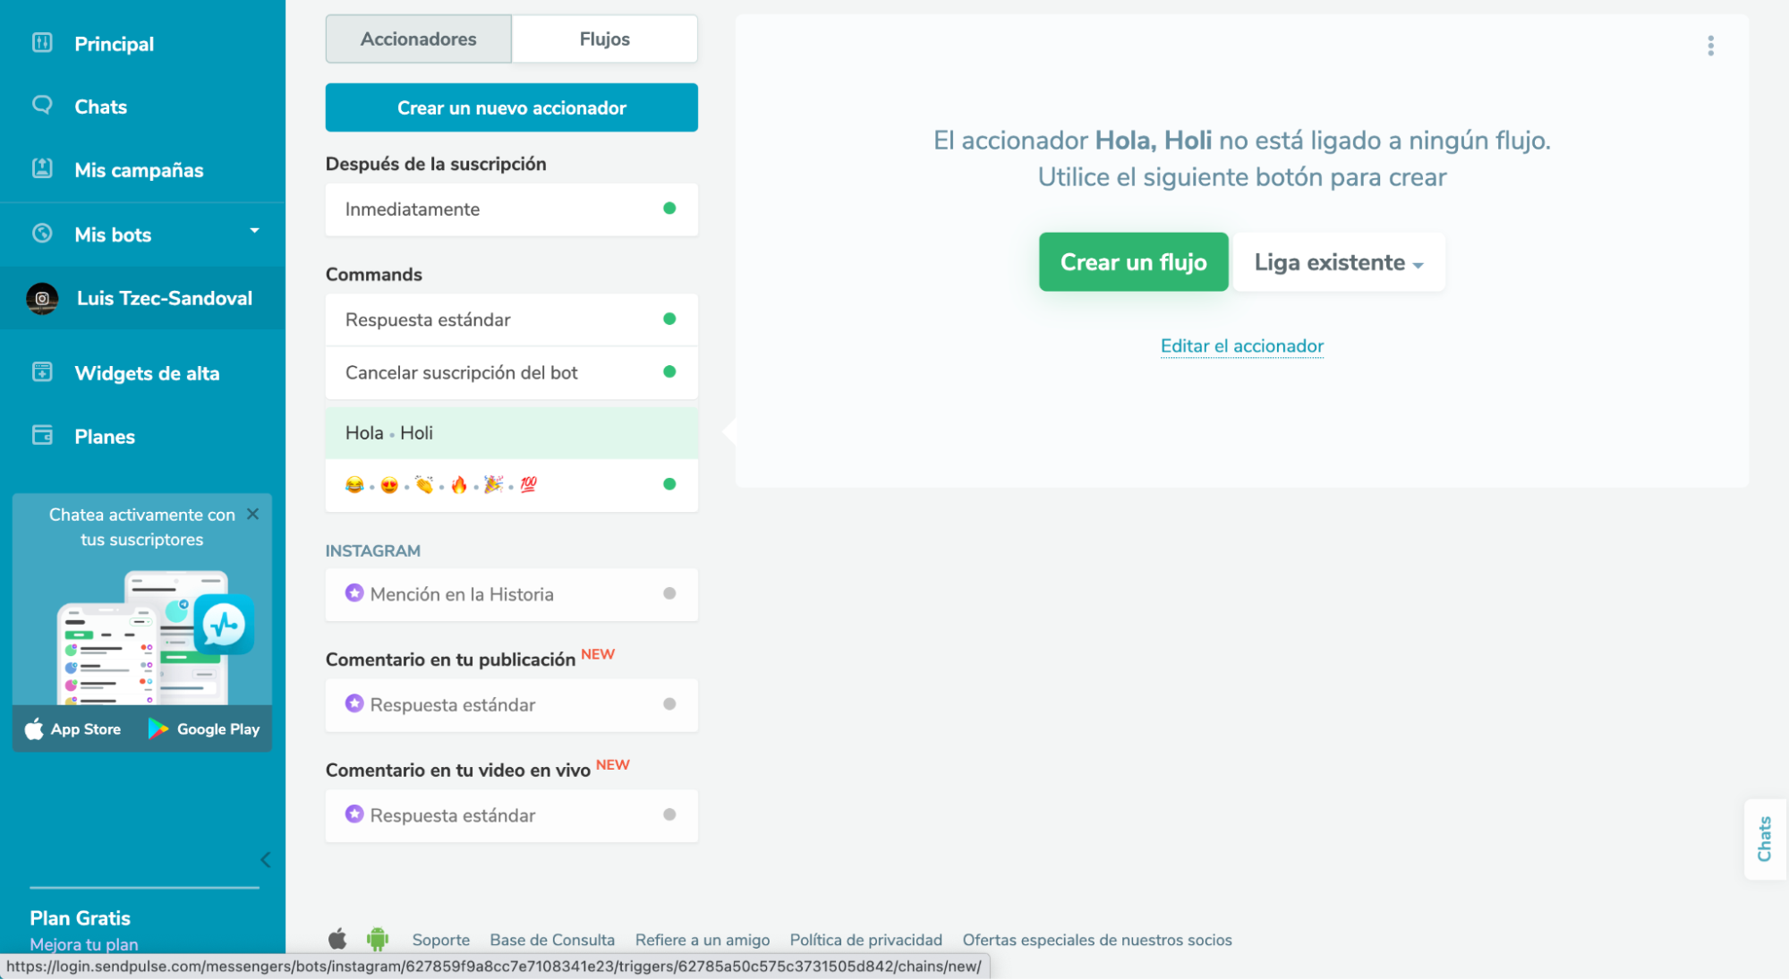Select Respuesta estándar under Comentario en tu publicación

(512, 705)
